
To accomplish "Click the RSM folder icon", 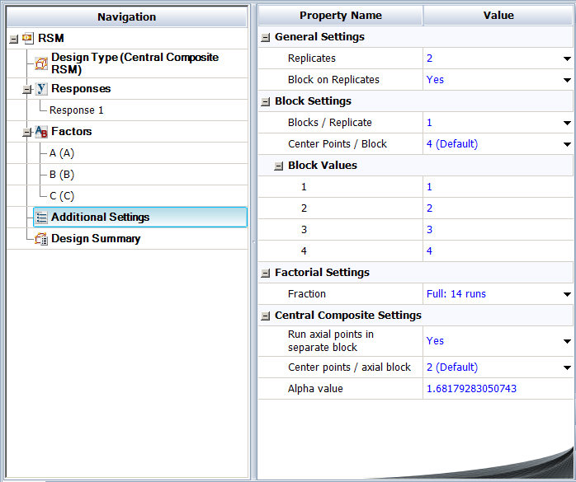I will click(28, 38).
